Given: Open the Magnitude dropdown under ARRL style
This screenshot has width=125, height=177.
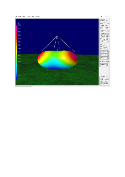Looking at the screenshot, I should click(x=104, y=65).
